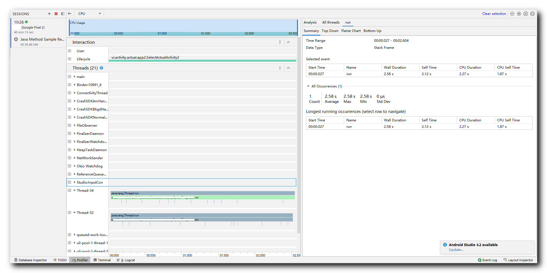The width and height of the screenshot is (547, 273).
Task: Expand the HeapTaskDaemon thread
Action: point(75,150)
